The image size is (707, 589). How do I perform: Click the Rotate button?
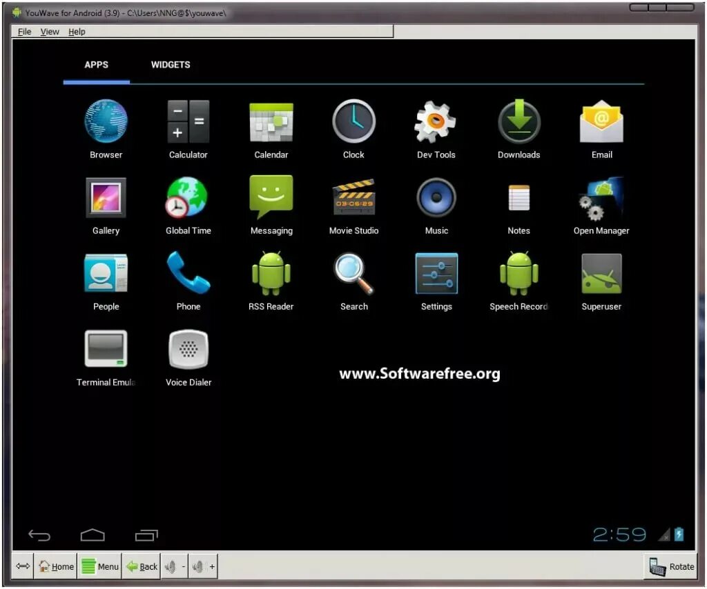671,566
